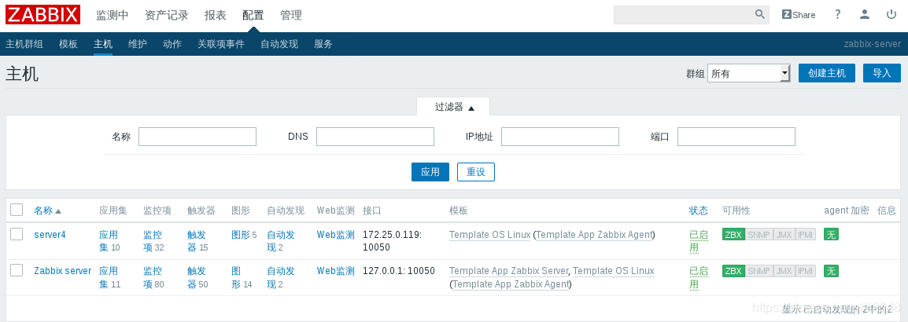This screenshot has width=908, height=322.
Task: Click the 重设 filter button
Action: pyautogui.click(x=476, y=172)
